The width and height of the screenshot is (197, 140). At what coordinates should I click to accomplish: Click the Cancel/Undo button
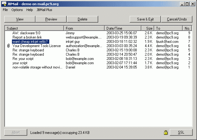coord(177,19)
